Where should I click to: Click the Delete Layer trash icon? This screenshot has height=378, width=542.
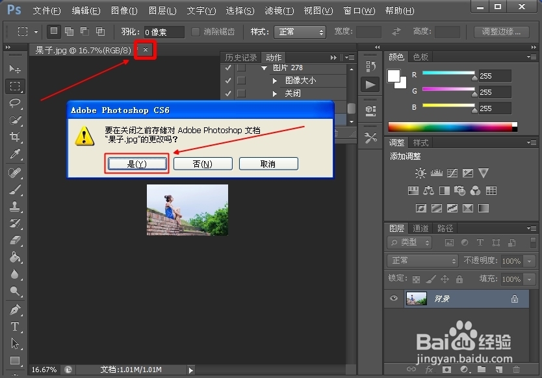516,370
